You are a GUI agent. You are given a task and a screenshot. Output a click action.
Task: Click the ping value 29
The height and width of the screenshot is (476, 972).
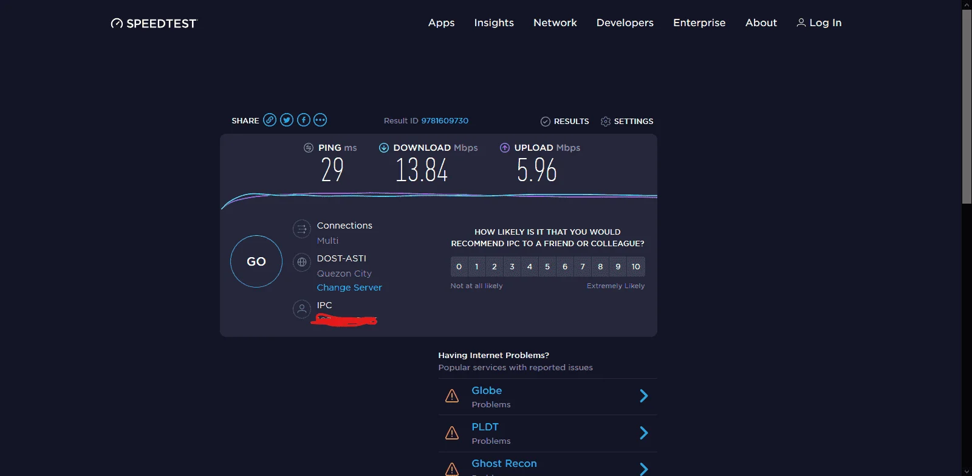click(332, 170)
